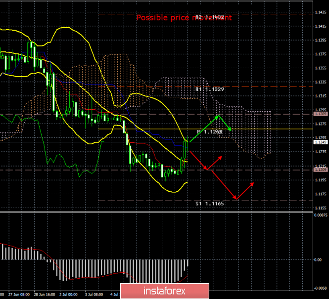Select the R2 1.1432 resistance label

210,17
